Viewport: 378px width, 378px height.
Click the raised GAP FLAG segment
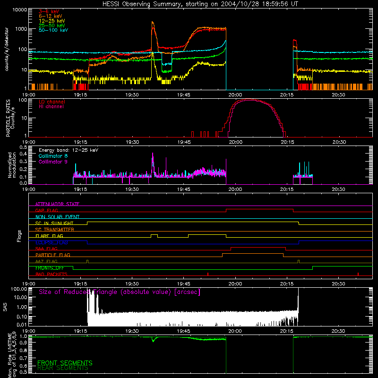[x=259, y=209]
